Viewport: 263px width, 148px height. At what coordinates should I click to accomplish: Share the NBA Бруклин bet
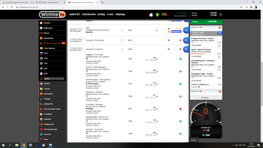pyautogui.click(x=186, y=30)
